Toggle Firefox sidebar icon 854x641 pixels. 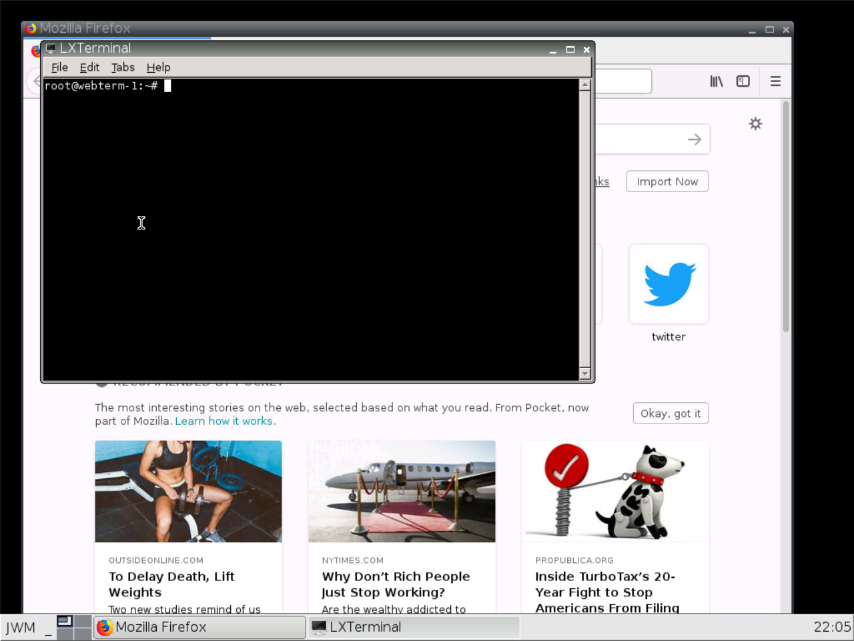pos(743,81)
